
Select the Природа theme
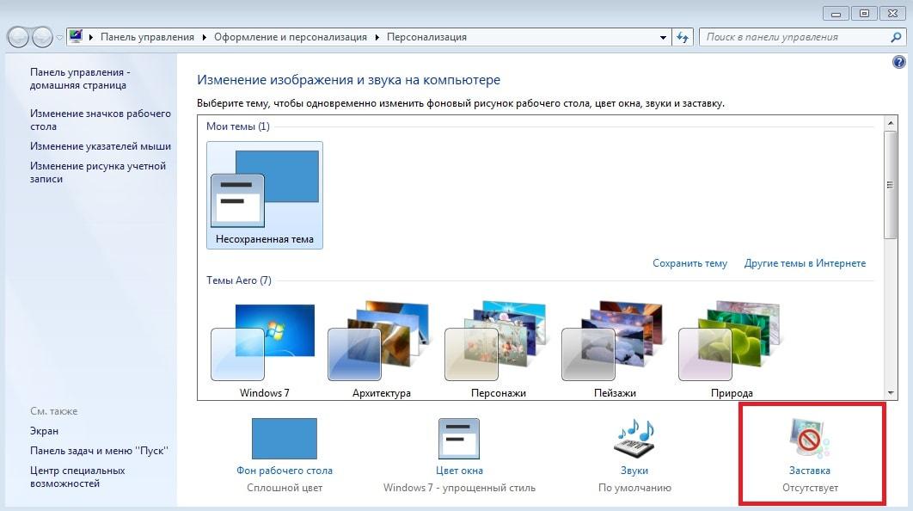[x=732, y=349]
